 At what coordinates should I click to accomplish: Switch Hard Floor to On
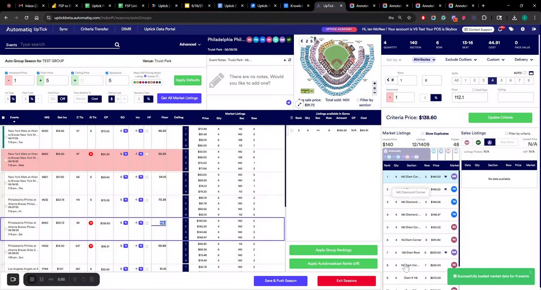pyautogui.click(x=53, y=99)
